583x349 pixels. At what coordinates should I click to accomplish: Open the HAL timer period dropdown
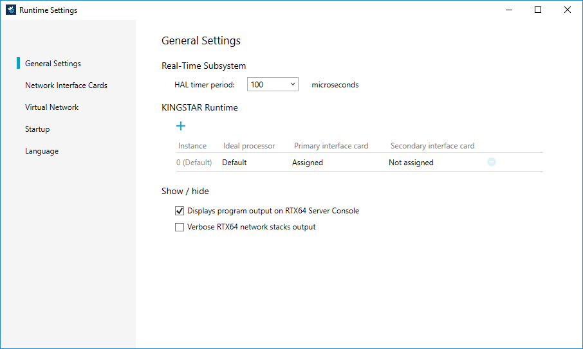pos(272,85)
